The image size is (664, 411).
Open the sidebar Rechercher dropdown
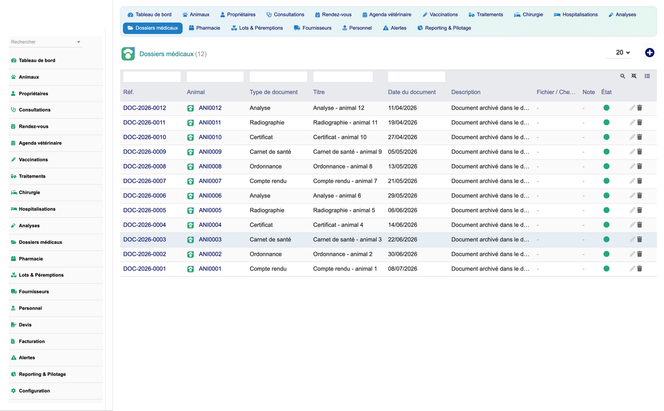pyautogui.click(x=46, y=42)
